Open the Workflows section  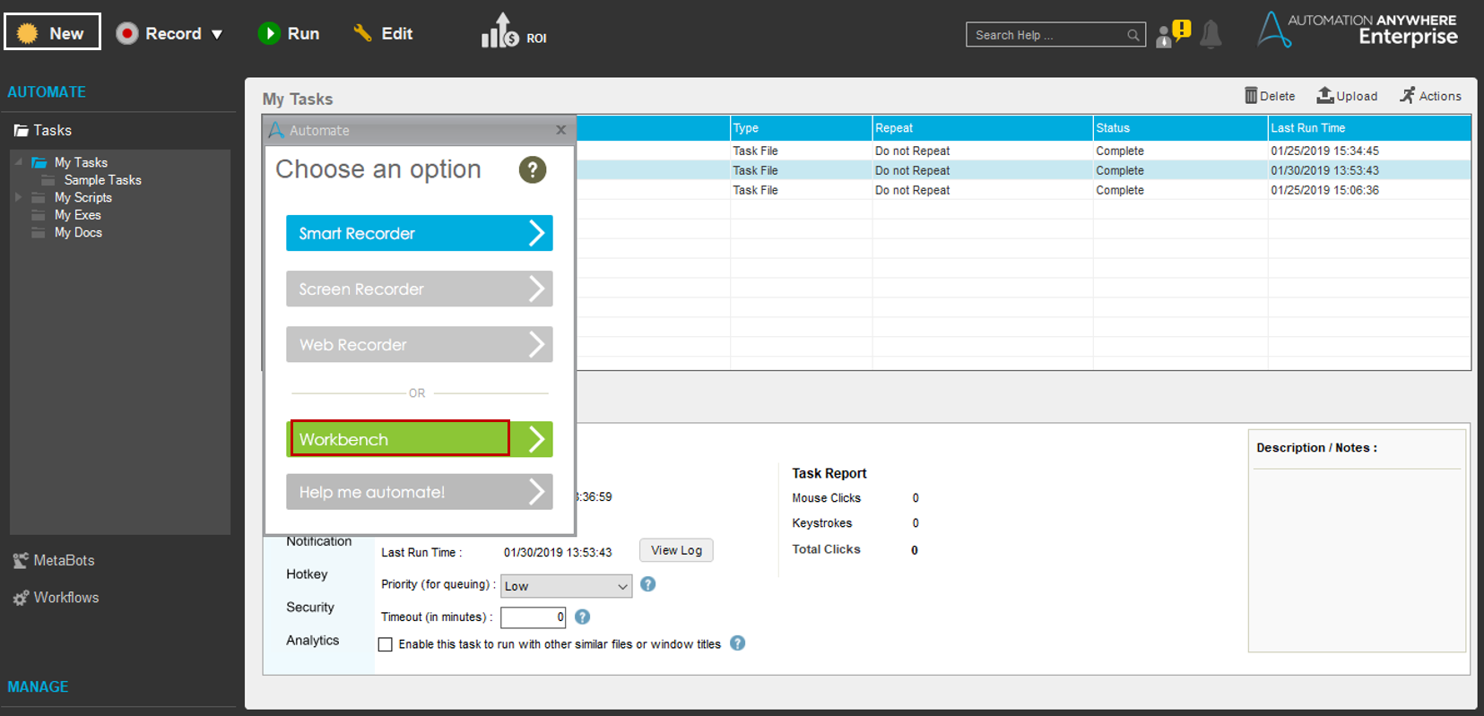[66, 598]
